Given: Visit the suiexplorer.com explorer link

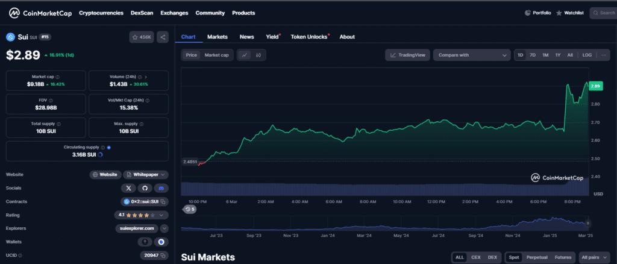Looking at the screenshot, I should 136,228.
